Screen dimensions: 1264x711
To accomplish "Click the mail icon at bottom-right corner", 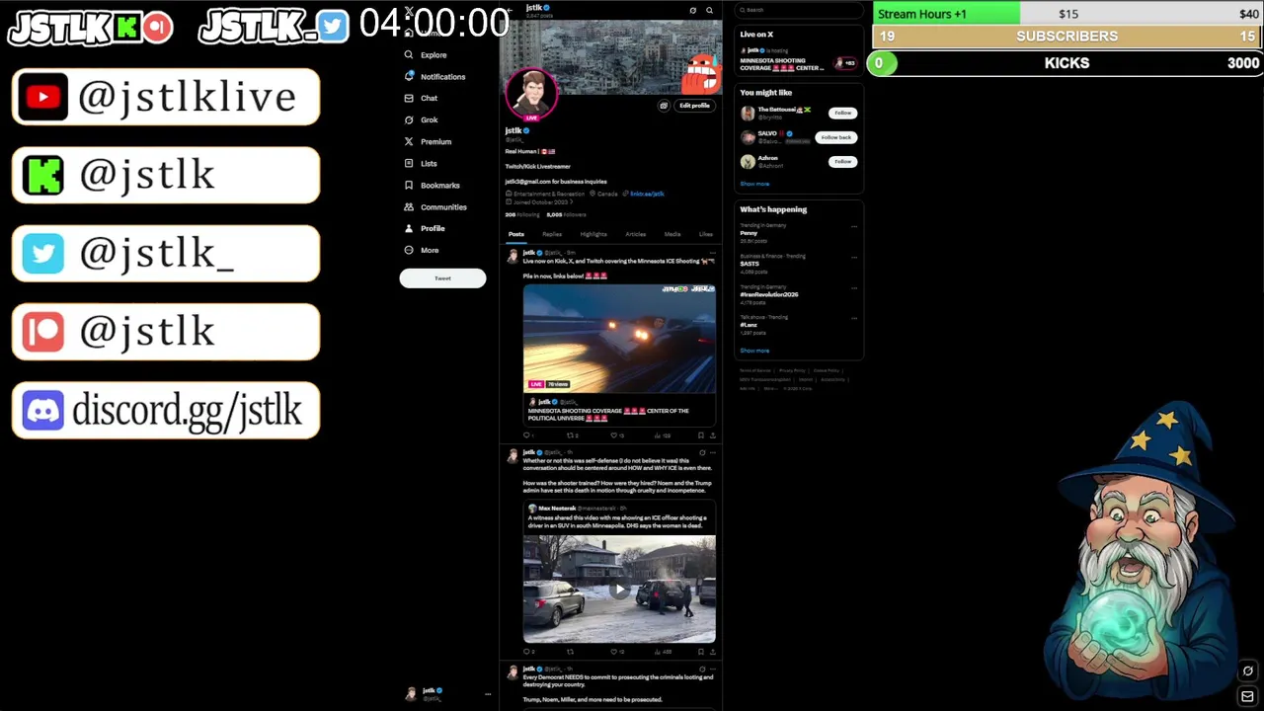I will click(x=1247, y=697).
